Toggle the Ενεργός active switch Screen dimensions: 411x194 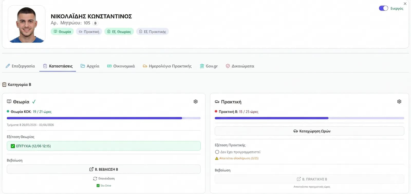pyautogui.click(x=383, y=8)
